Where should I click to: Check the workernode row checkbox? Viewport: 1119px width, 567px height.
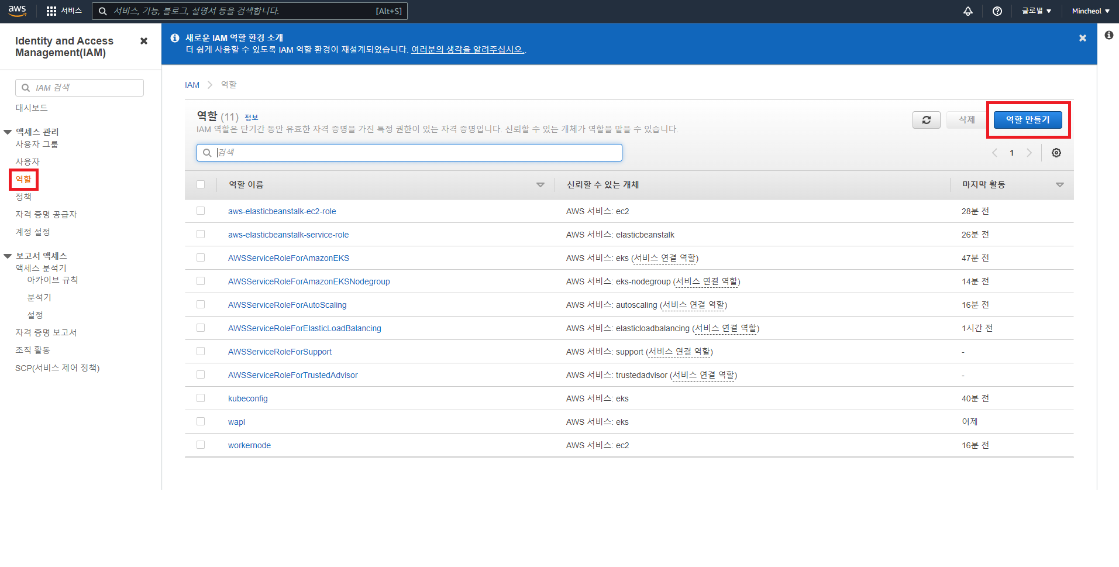pos(201,445)
